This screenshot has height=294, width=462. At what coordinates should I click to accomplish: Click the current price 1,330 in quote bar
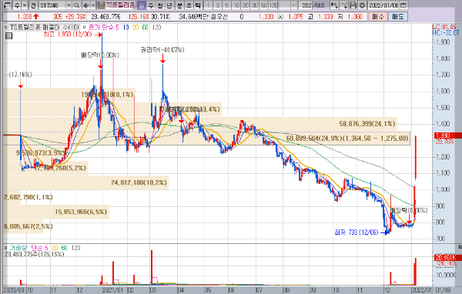[x=25, y=17]
